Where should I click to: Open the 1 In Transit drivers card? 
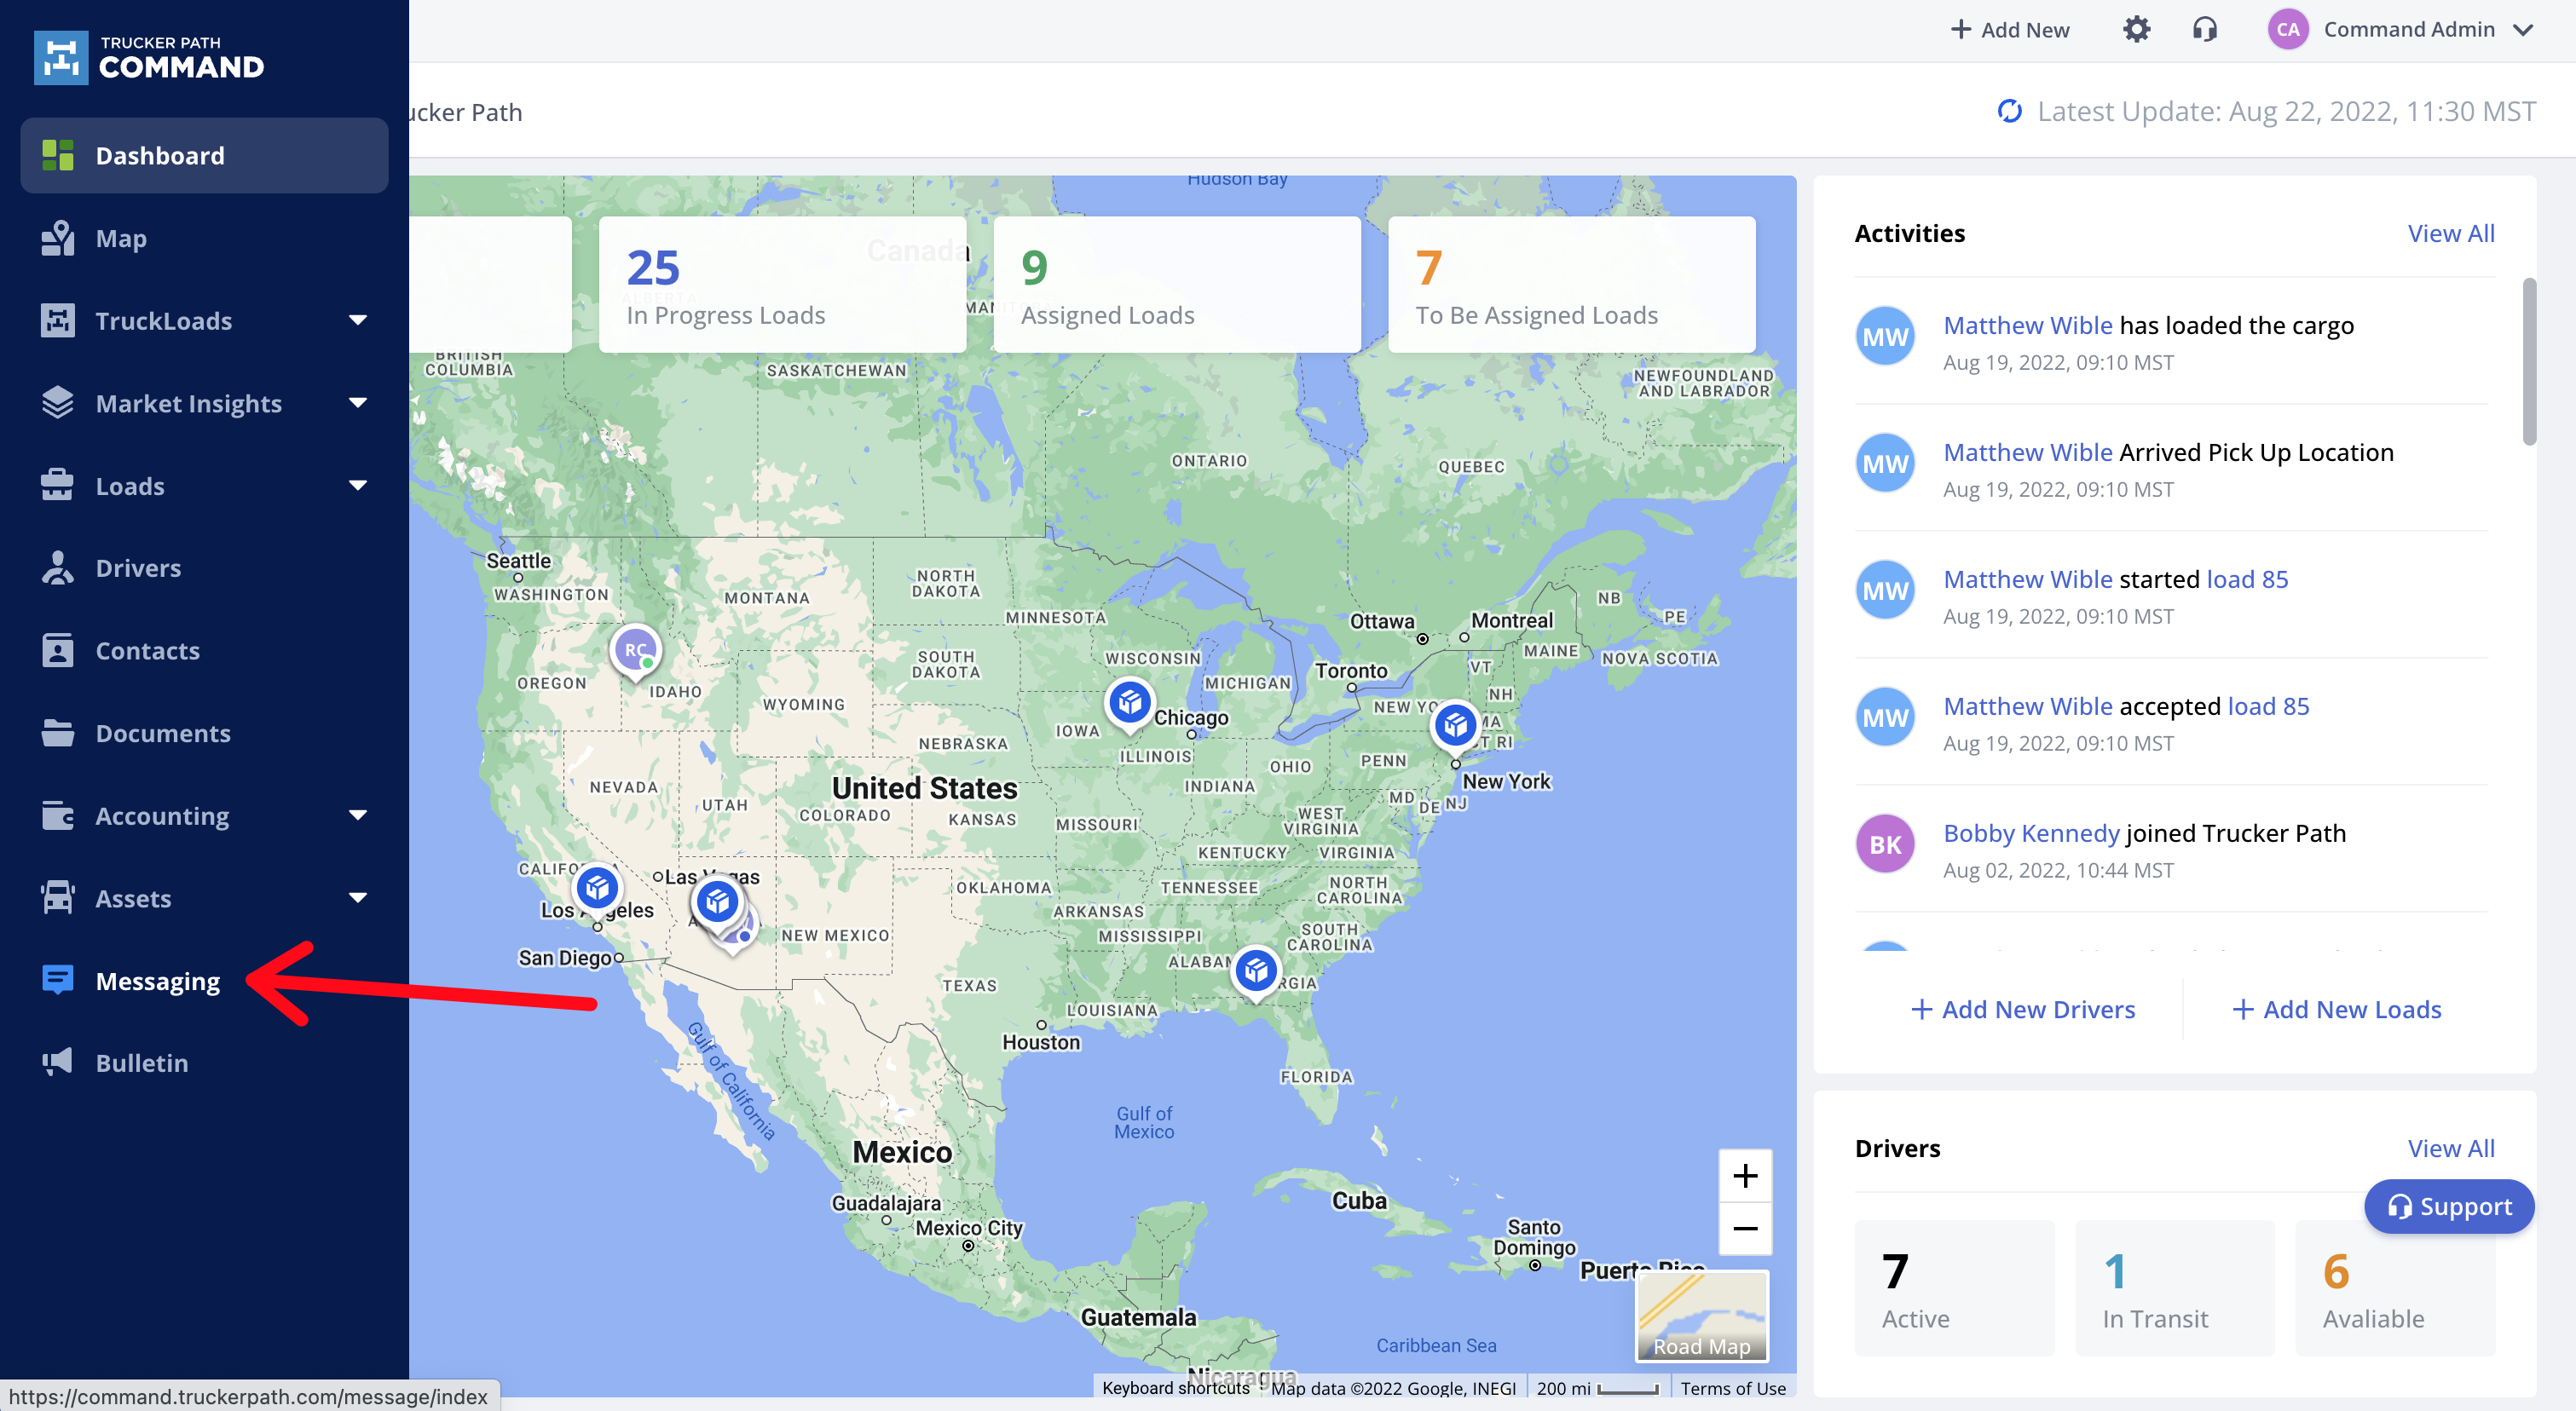pos(2175,1288)
